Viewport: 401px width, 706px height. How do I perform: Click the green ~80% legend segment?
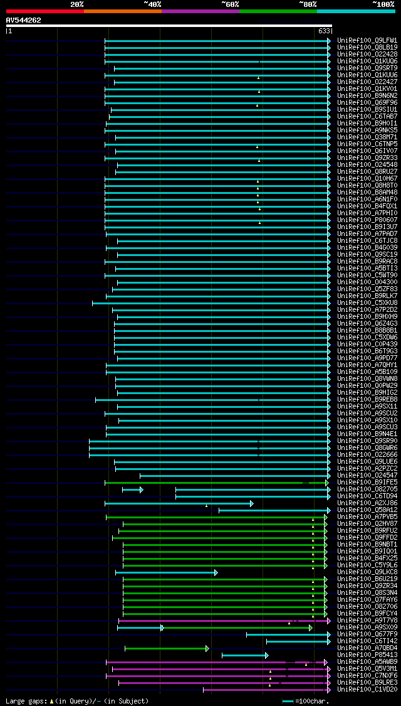click(278, 11)
